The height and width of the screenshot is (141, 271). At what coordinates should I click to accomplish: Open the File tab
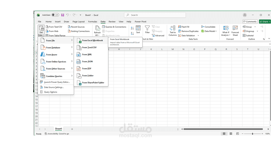click(x=40, y=22)
